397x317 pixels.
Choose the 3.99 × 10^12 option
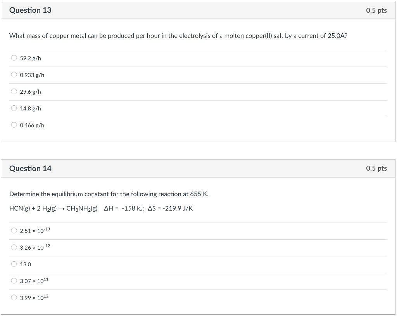[14, 298]
